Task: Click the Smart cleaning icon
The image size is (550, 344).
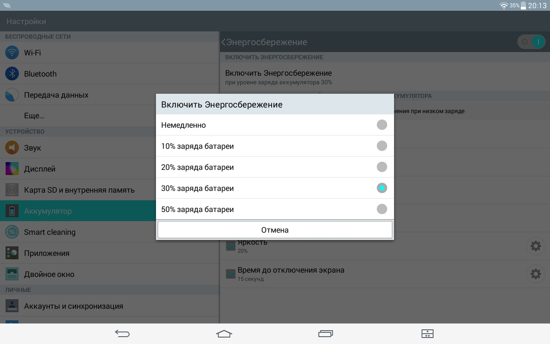Action: coord(12,232)
